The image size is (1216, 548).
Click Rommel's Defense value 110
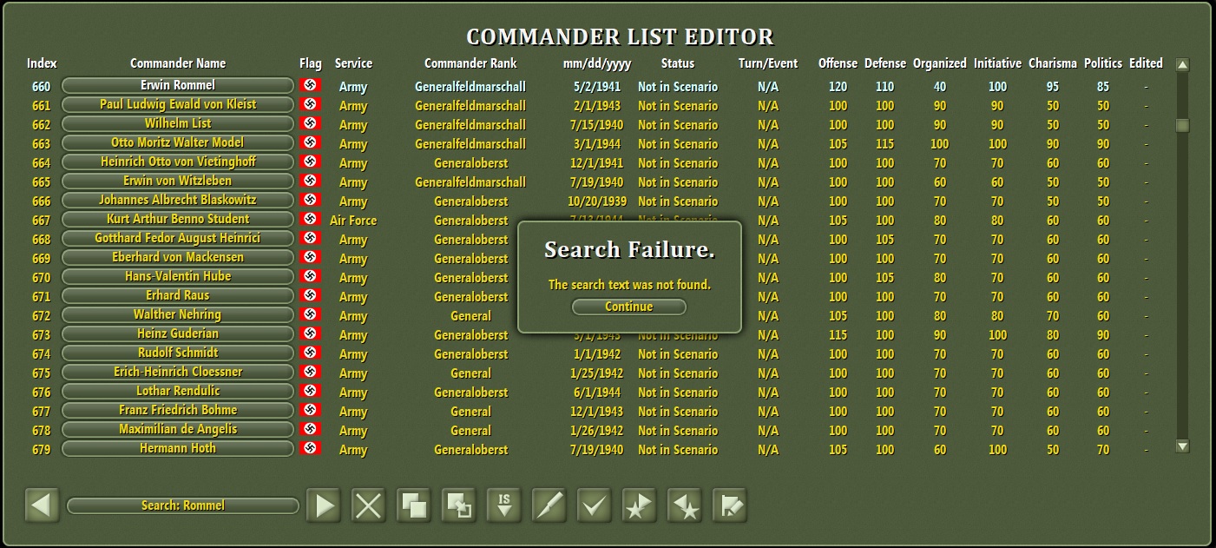pyautogui.click(x=884, y=87)
